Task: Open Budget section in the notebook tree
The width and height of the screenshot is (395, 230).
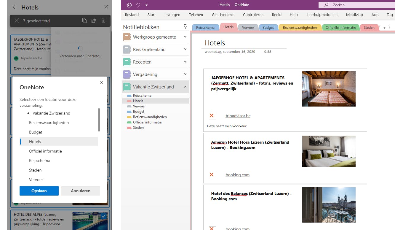Action: point(156,112)
